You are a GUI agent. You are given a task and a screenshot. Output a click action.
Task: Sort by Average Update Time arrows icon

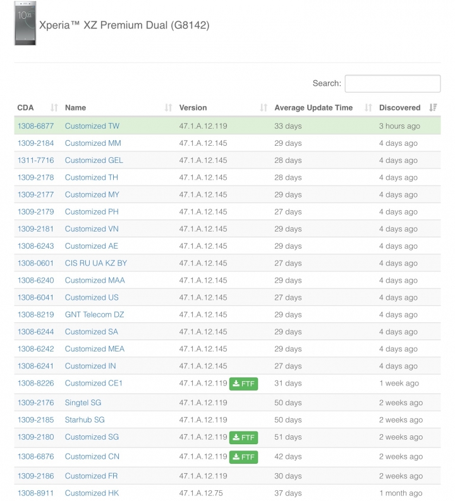pyautogui.click(x=368, y=108)
